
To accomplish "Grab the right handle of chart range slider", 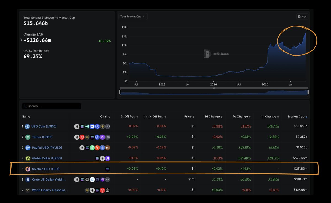I will click(x=308, y=92).
